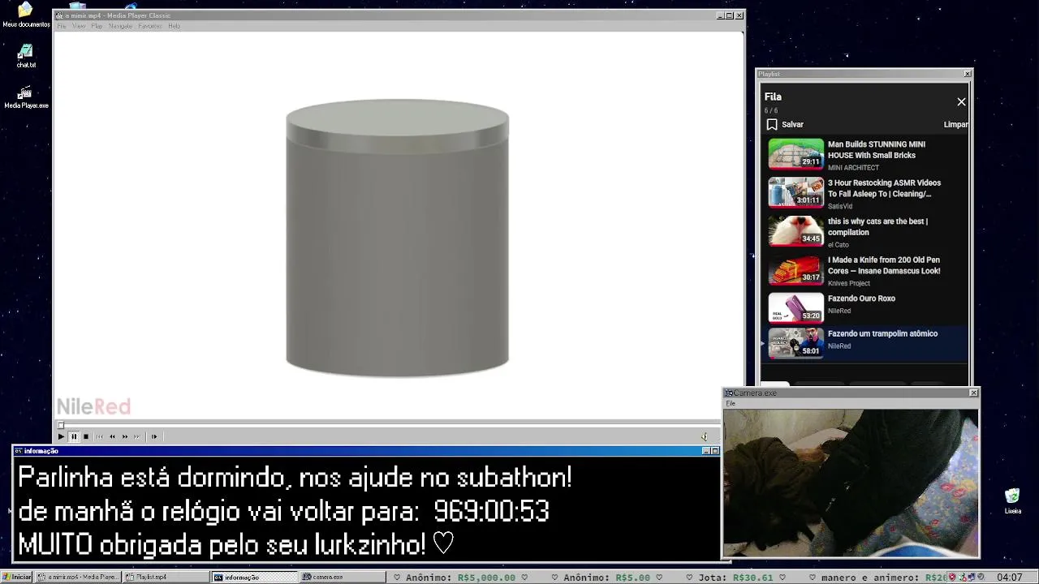The height and width of the screenshot is (584, 1039).
Task: Click title 'I Made a Knife from 200 Old Pen Cores'
Action: (x=884, y=265)
